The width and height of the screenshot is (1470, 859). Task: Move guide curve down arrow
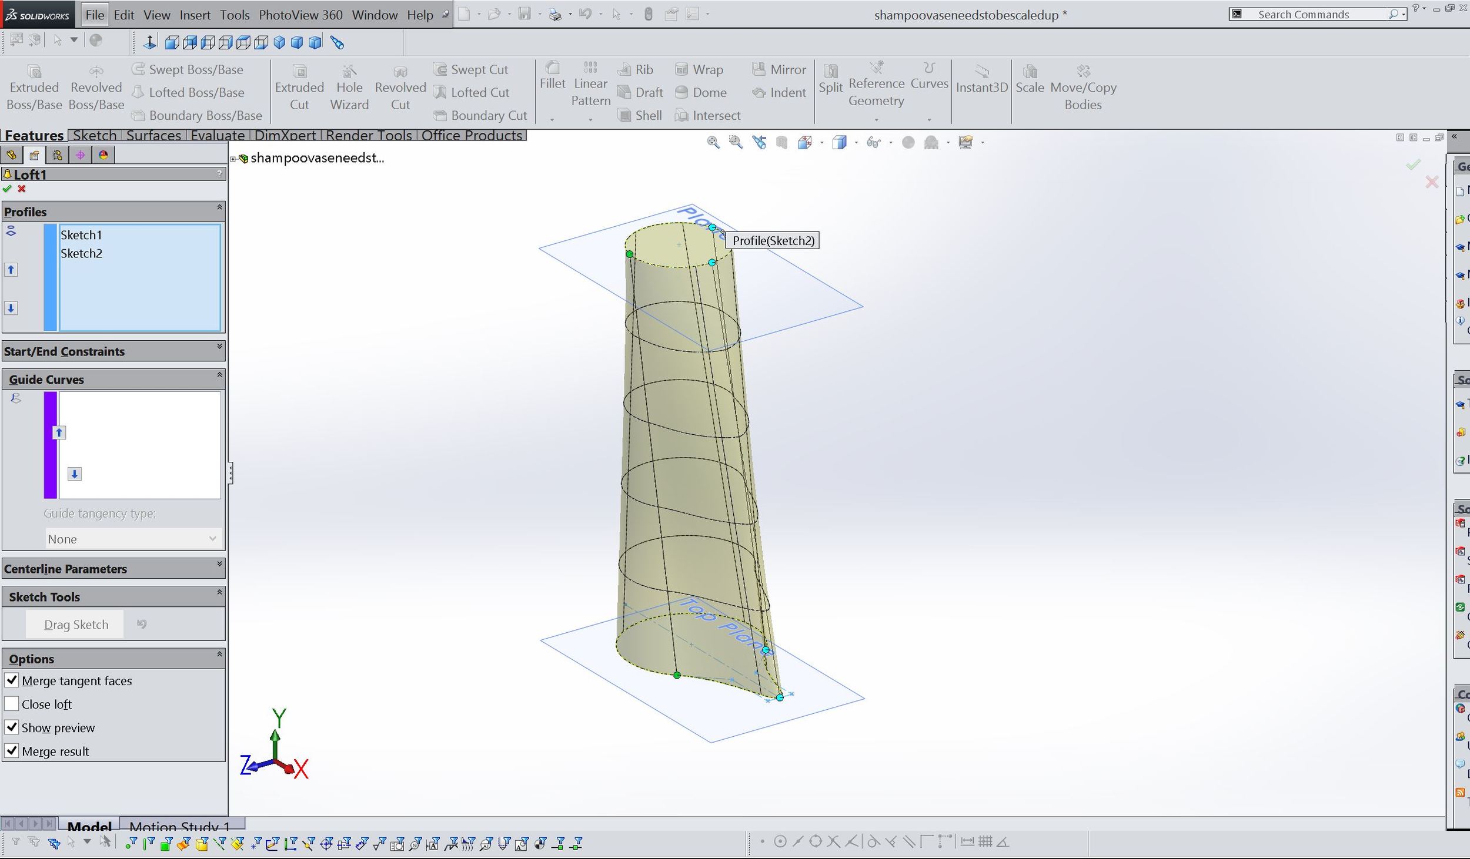74,474
